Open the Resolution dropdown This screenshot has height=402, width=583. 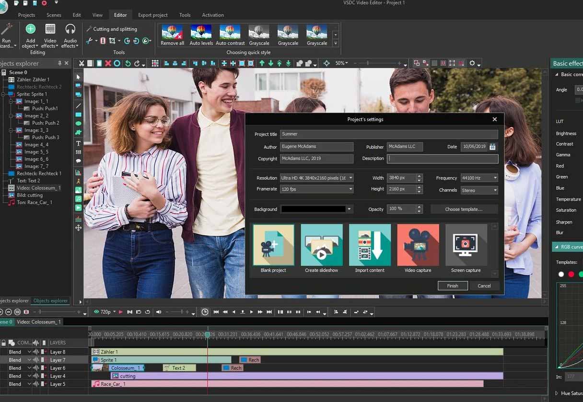click(350, 178)
